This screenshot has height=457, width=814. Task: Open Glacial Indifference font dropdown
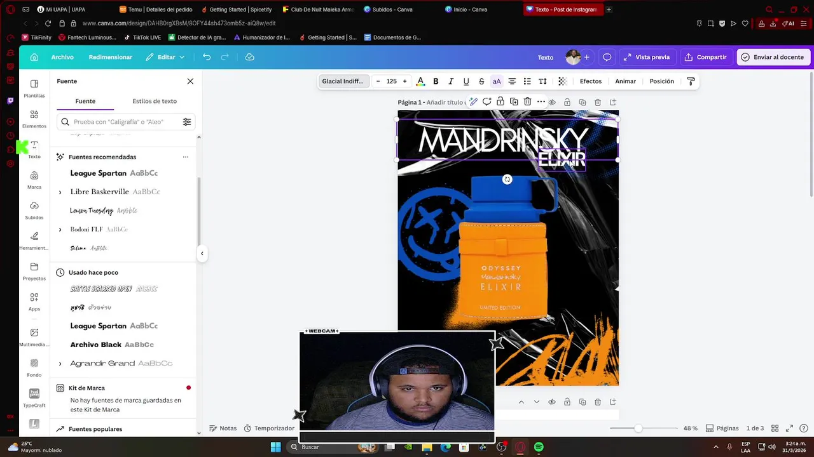point(343,81)
